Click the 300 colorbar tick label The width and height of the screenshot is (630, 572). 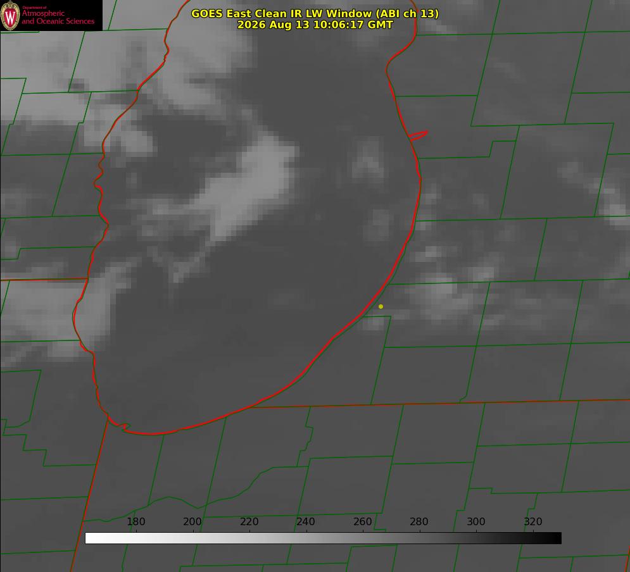pos(476,521)
